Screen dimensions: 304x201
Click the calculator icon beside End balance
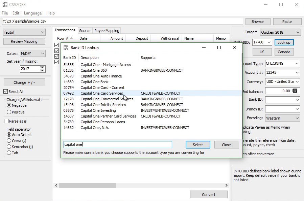(x=295, y=91)
